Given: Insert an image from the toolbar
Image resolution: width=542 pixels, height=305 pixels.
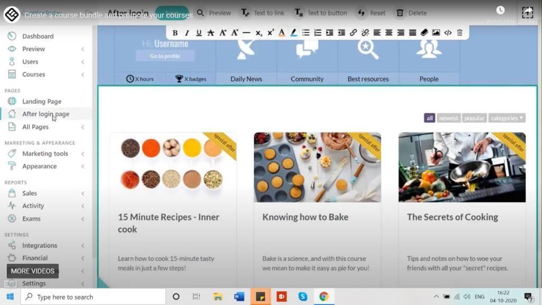Looking at the screenshot, I should [x=436, y=33].
